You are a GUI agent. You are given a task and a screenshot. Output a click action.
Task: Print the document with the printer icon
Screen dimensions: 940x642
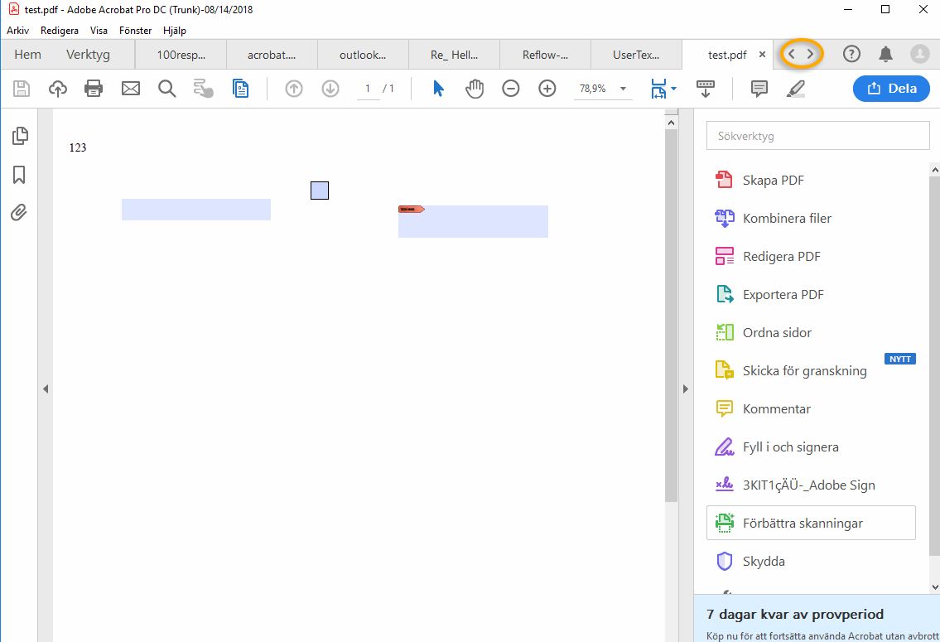coord(94,89)
